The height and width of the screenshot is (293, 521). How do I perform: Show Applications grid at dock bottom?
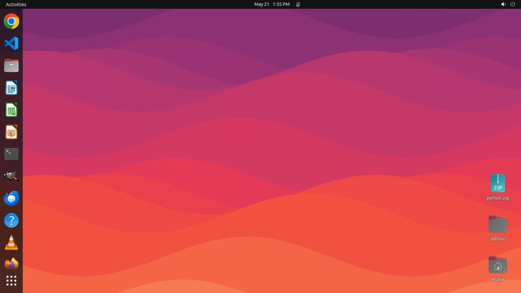[11, 281]
